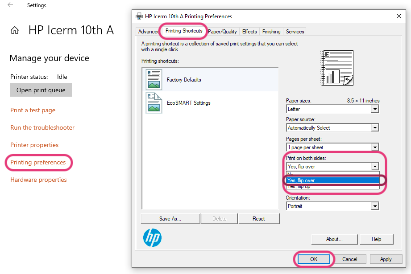Open the Advanced tab

point(149,32)
